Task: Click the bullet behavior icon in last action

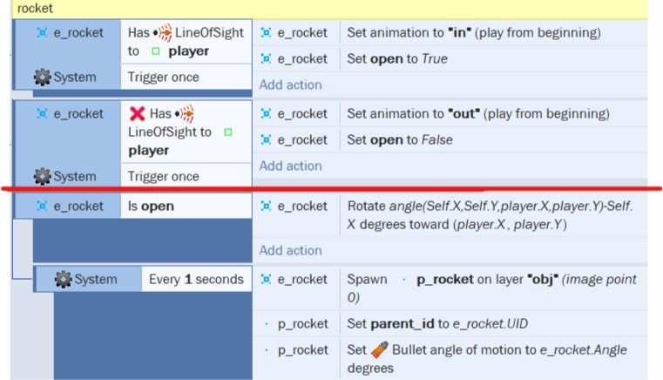Action: click(378, 349)
